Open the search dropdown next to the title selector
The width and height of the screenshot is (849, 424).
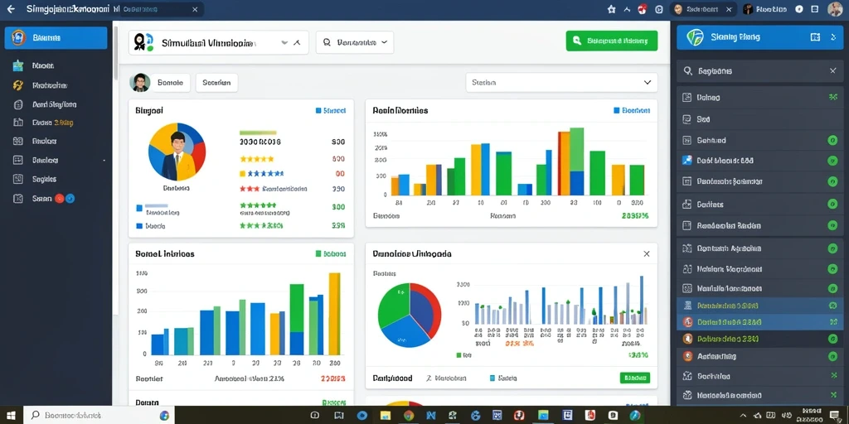coord(355,42)
